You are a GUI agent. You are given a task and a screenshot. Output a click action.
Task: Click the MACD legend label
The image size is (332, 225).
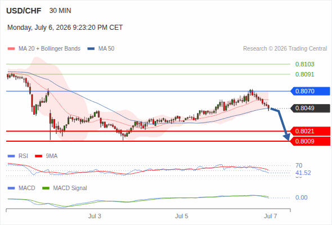(x=27, y=188)
